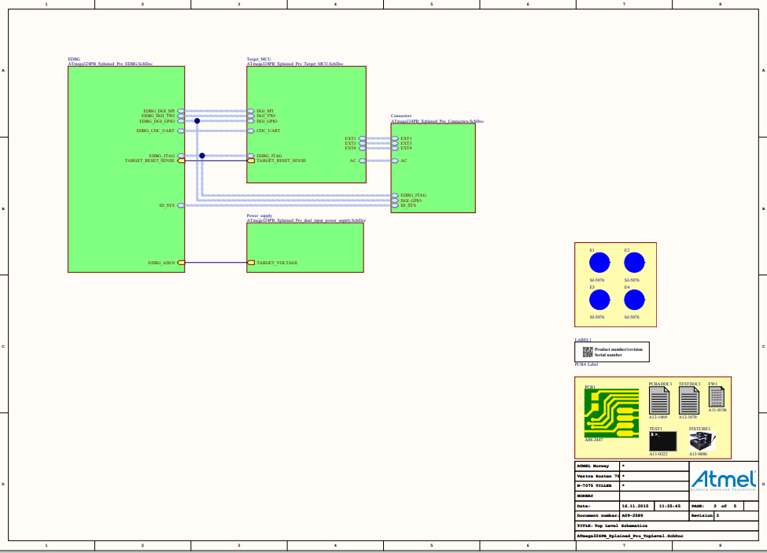
Task: Click EDBG_JTAG label in the Connectors block
Action: point(413,195)
